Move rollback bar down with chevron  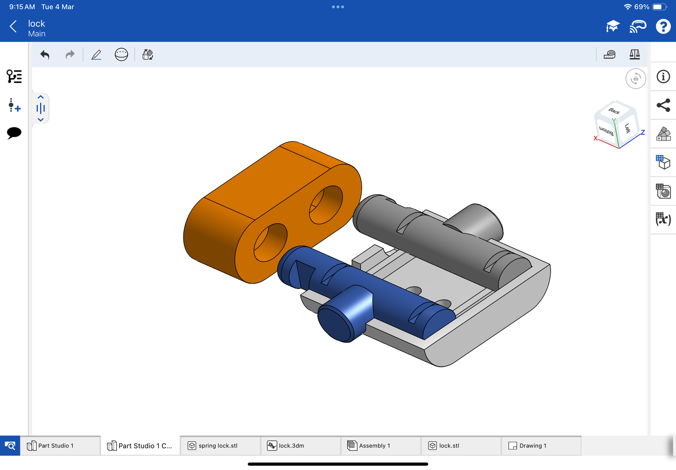[41, 120]
